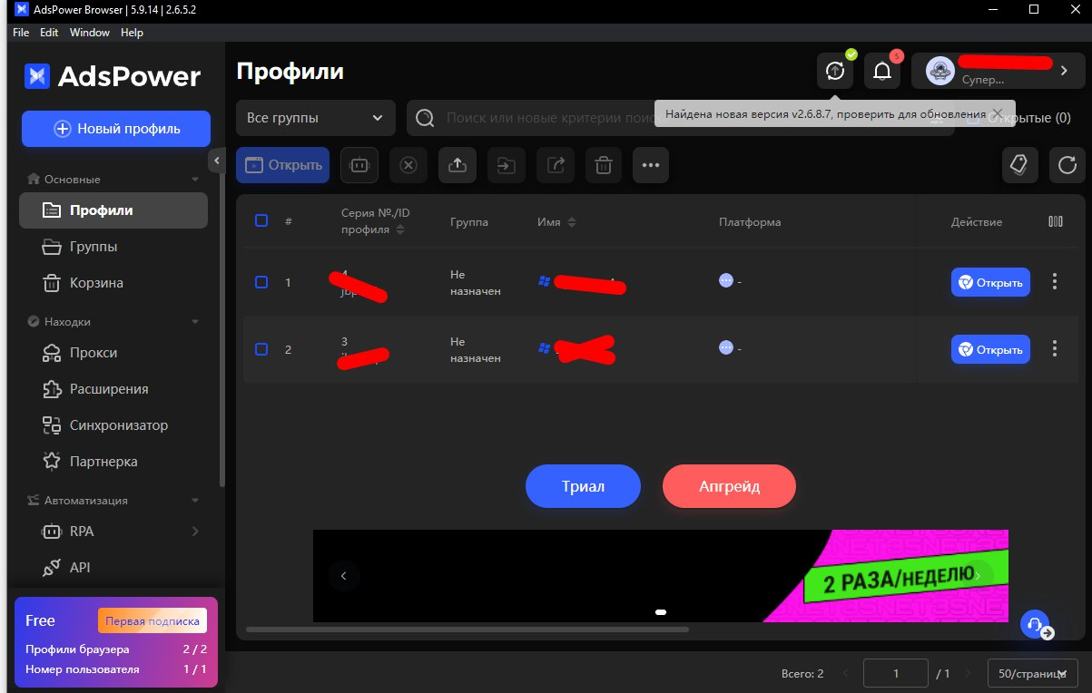Sort by Имя column

tap(572, 222)
